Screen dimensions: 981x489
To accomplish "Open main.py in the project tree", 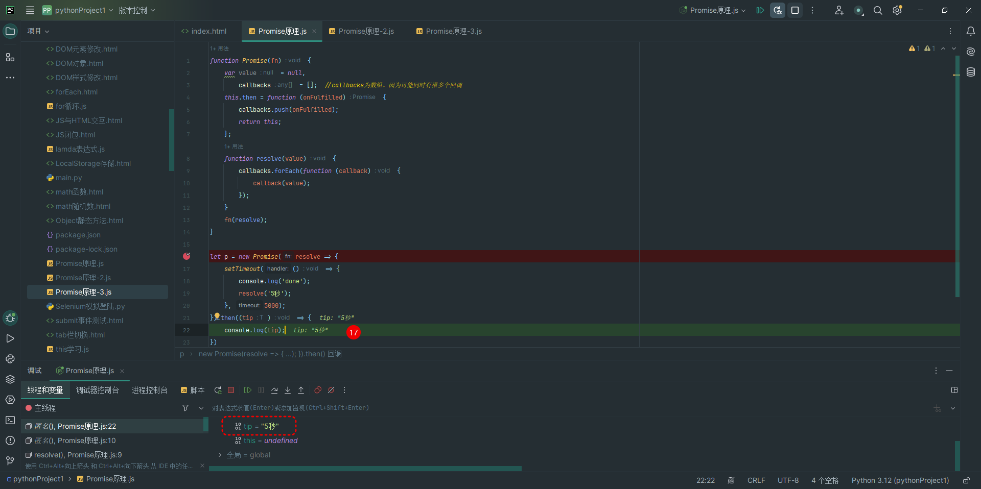I will [x=68, y=178].
